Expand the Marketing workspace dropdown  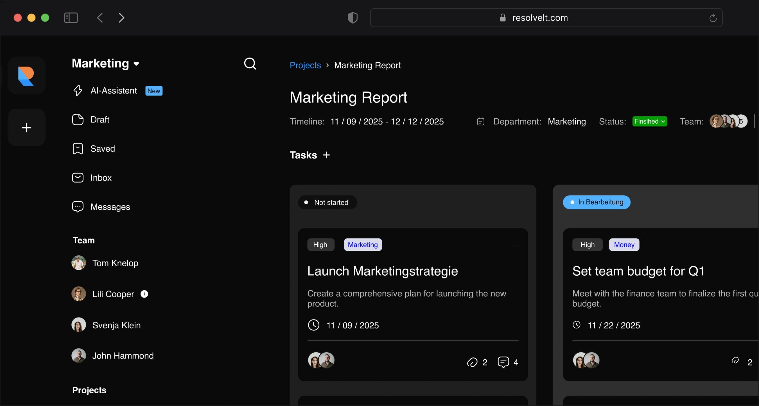(x=136, y=64)
